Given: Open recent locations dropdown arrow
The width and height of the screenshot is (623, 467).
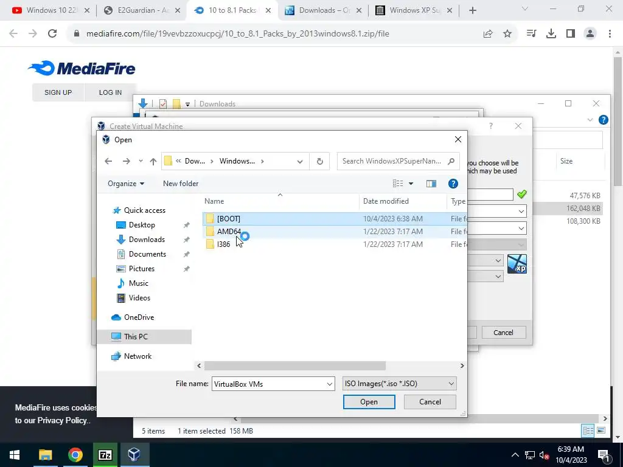Looking at the screenshot, I should (141, 161).
